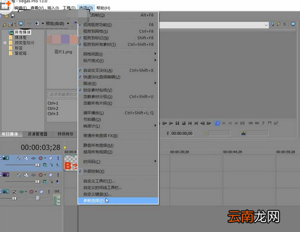The width and height of the screenshot is (300, 232).
Task: Open 自定义键盘(K)... entry
Action: [118, 194]
